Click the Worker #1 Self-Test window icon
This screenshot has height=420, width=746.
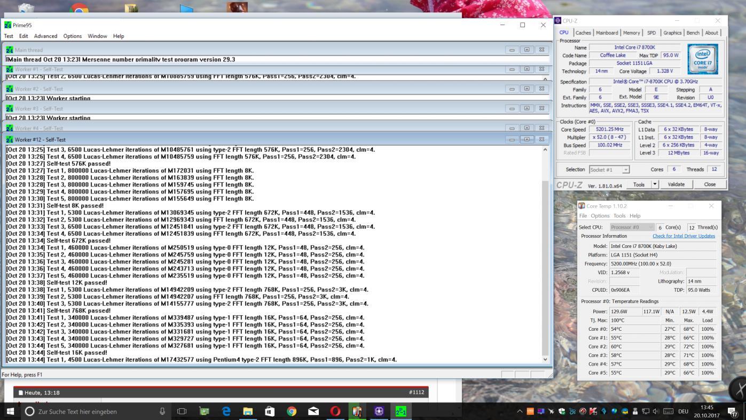9,69
